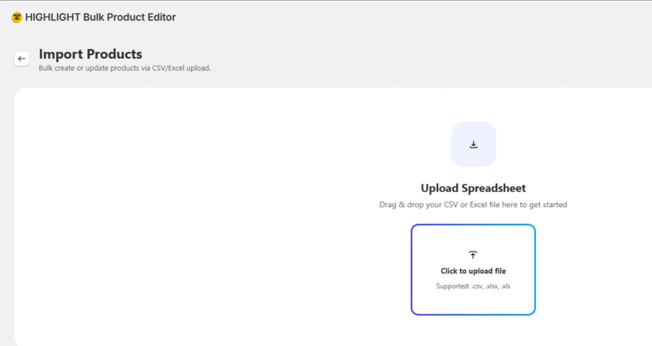Click the yellow HIGHLIGHT app logo icon
This screenshot has width=652, height=346.
[16, 18]
